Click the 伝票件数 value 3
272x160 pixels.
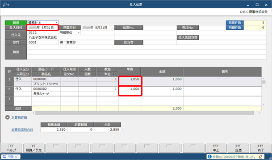(255, 23)
